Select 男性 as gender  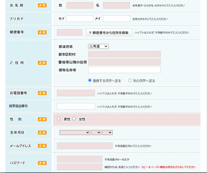(x=59, y=119)
